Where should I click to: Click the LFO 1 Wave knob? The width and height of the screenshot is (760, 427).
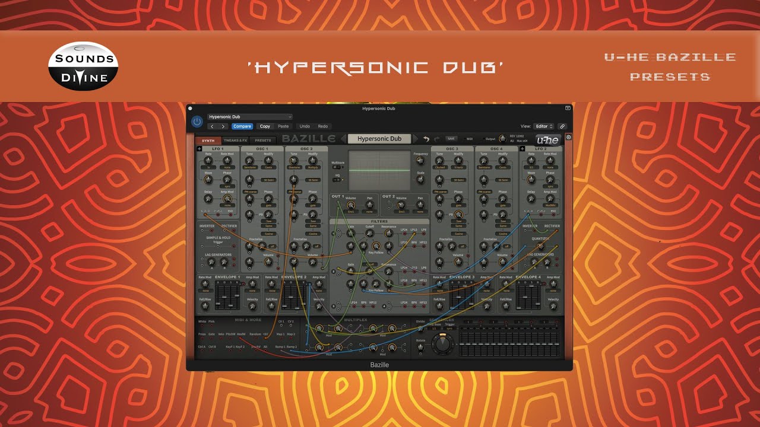(208, 179)
